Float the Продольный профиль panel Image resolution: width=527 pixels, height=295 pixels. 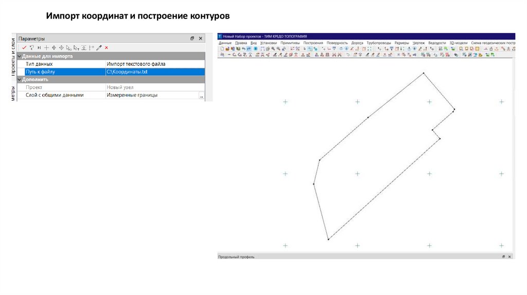[x=503, y=257]
